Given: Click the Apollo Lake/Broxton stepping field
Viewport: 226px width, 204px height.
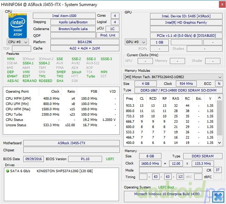Looking at the screenshot, I should click(73, 22).
